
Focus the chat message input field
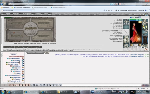coord(102,85)
